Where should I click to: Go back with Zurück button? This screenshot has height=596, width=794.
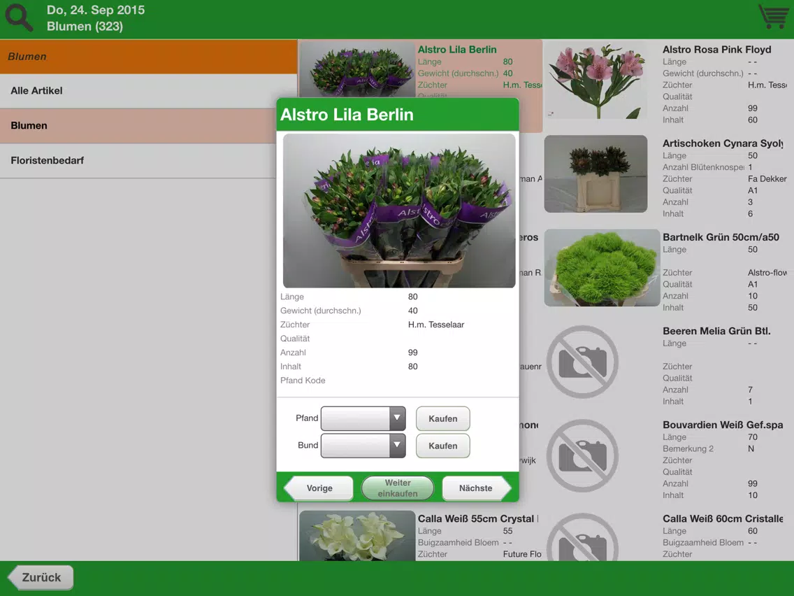pos(41,577)
